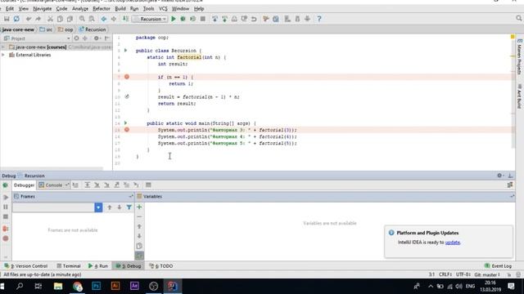Click the VCS Commit icon
Screen dimensions: 524x294
pos(224,19)
